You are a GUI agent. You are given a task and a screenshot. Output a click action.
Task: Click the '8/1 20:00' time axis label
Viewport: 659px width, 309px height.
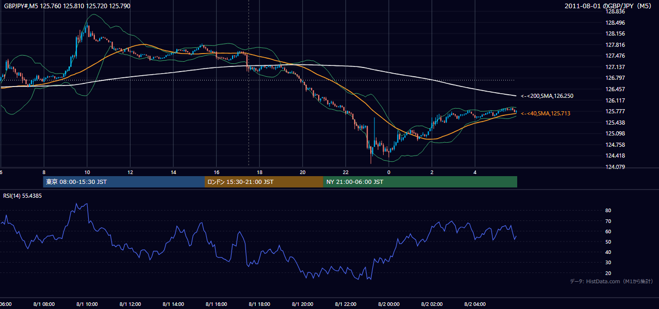pyautogui.click(x=303, y=304)
